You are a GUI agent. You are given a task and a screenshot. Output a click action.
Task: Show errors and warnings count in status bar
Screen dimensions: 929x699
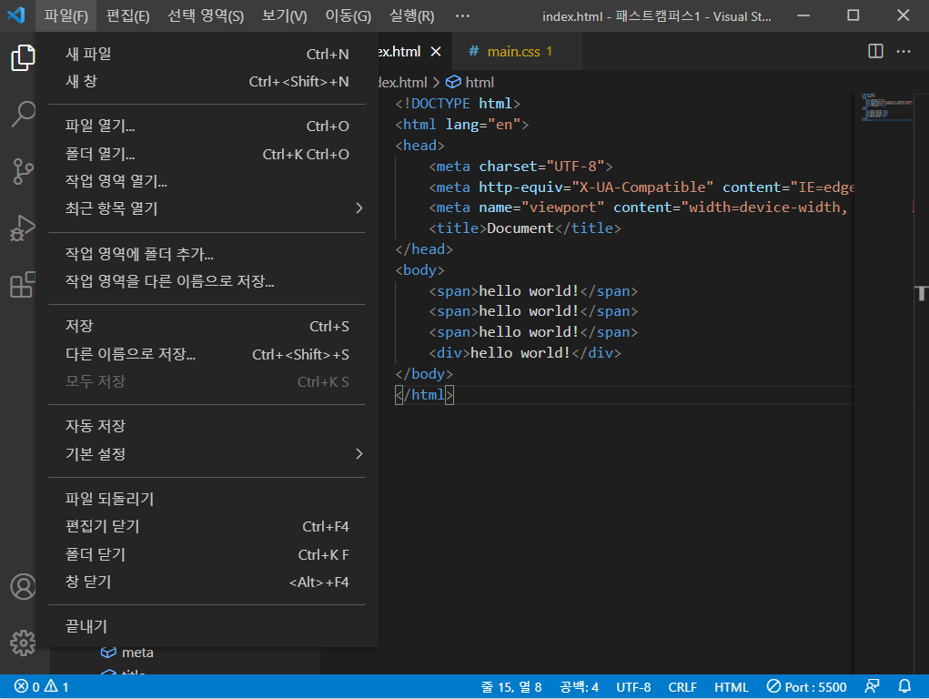pos(42,686)
